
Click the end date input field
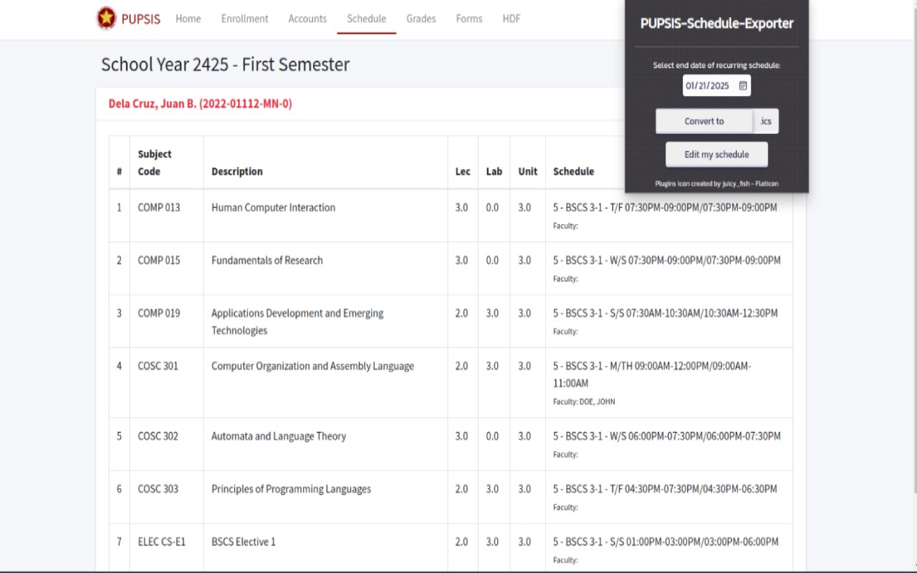click(x=716, y=85)
